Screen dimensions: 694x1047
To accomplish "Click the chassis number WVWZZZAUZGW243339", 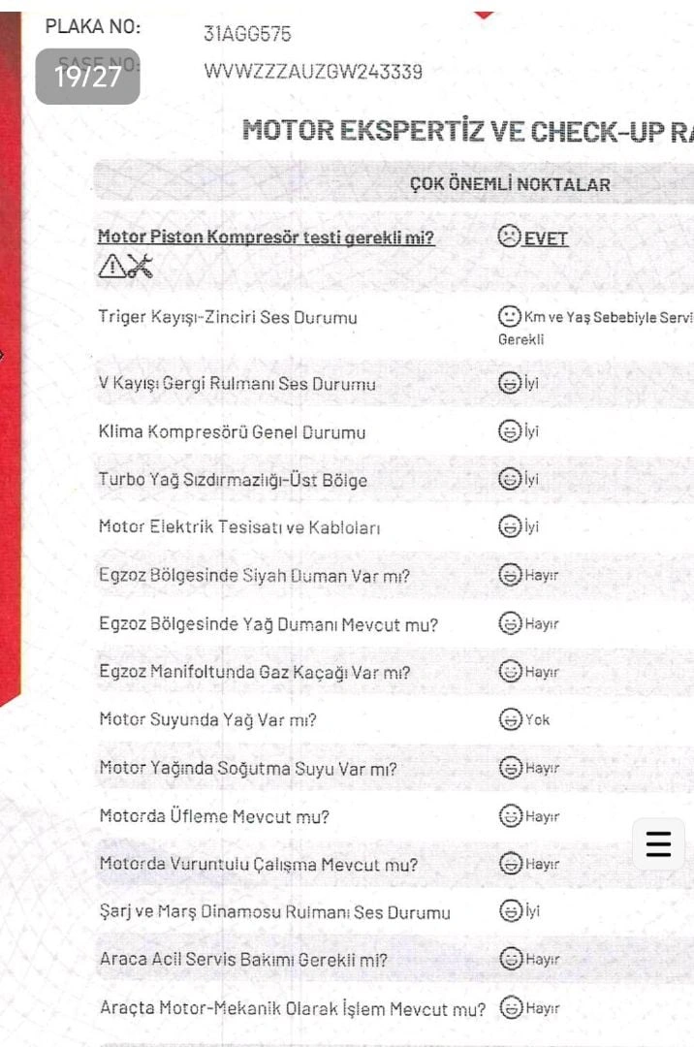I will click(313, 72).
